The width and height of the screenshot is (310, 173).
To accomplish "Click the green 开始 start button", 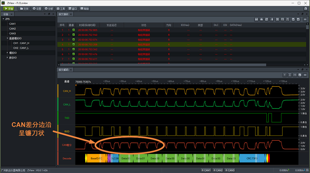I will 9,9.
